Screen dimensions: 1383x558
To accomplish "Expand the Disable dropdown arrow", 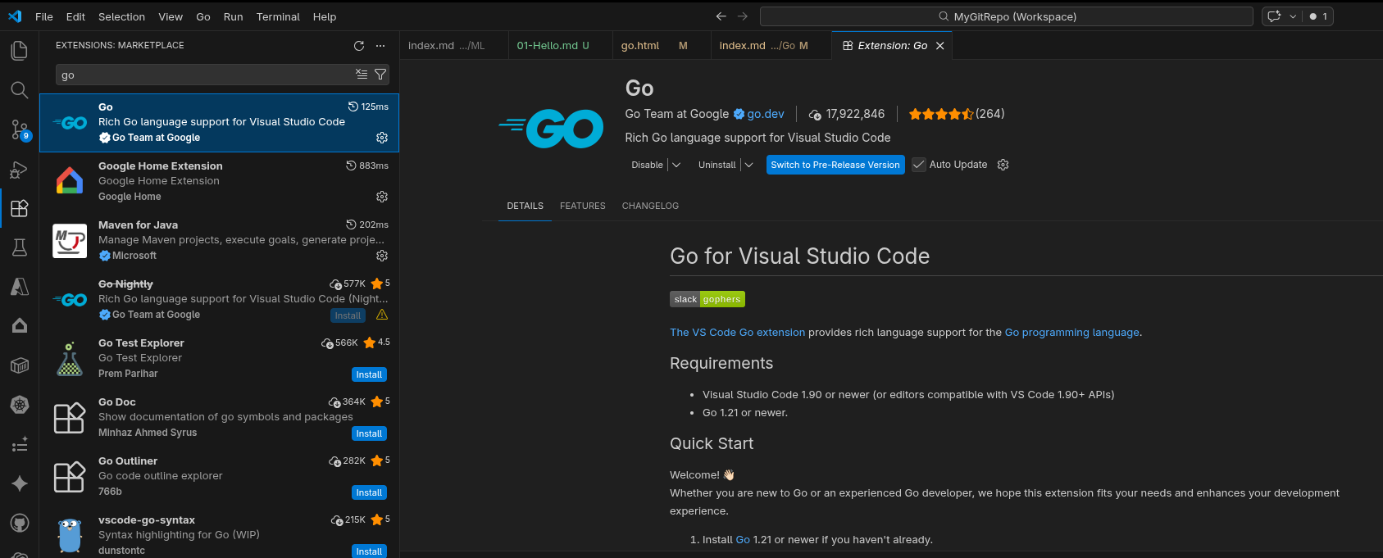I will click(x=676, y=165).
